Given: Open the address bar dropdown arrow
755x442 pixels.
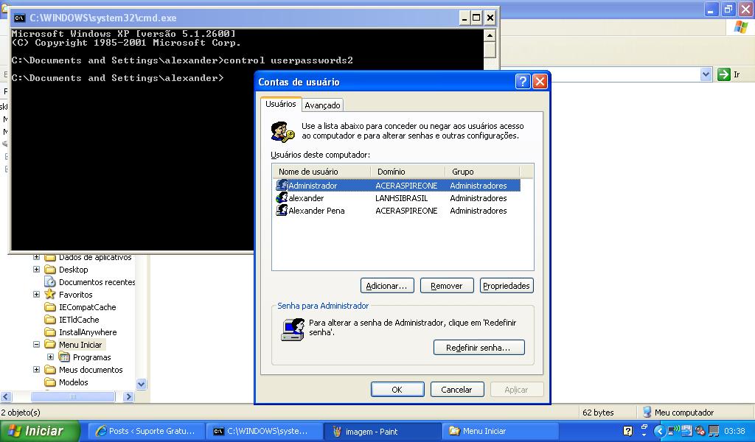Looking at the screenshot, I should (x=706, y=74).
